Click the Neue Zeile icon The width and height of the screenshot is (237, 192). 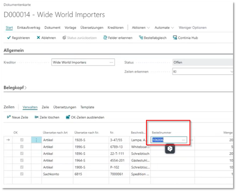tap(9, 117)
